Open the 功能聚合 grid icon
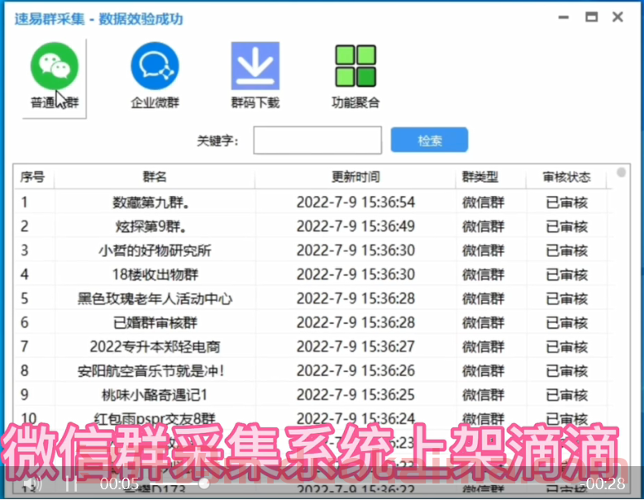Viewport: 644px width, 500px height. coord(355,65)
